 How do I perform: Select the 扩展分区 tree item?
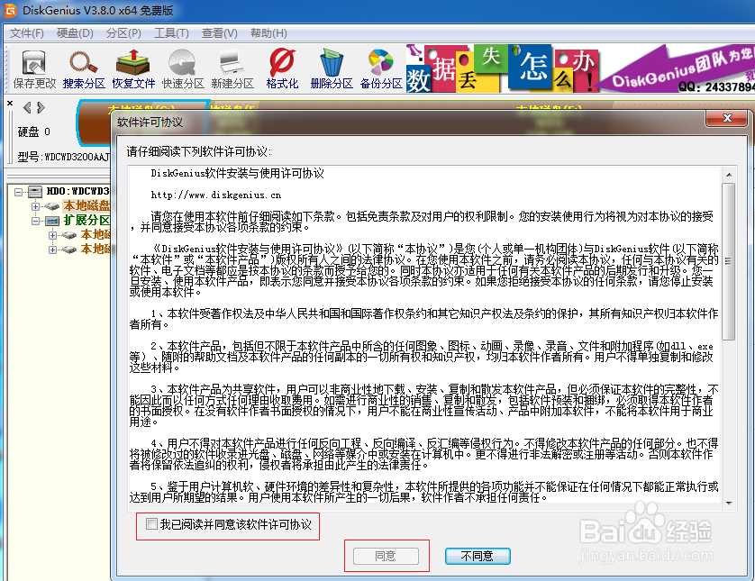click(86, 221)
